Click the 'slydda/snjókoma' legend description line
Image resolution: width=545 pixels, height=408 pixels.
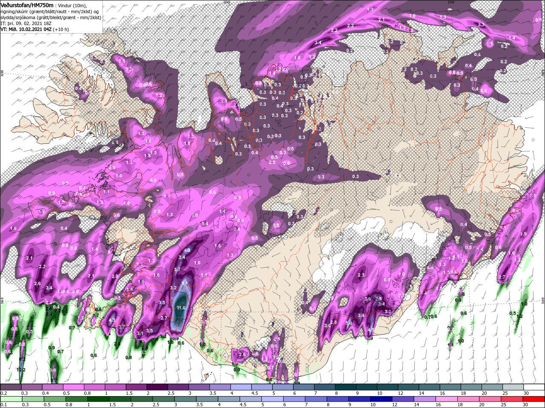51,17
